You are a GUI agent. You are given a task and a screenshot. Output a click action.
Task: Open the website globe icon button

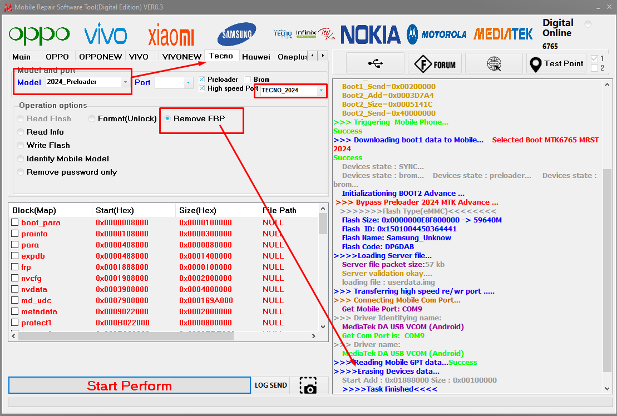click(x=494, y=63)
